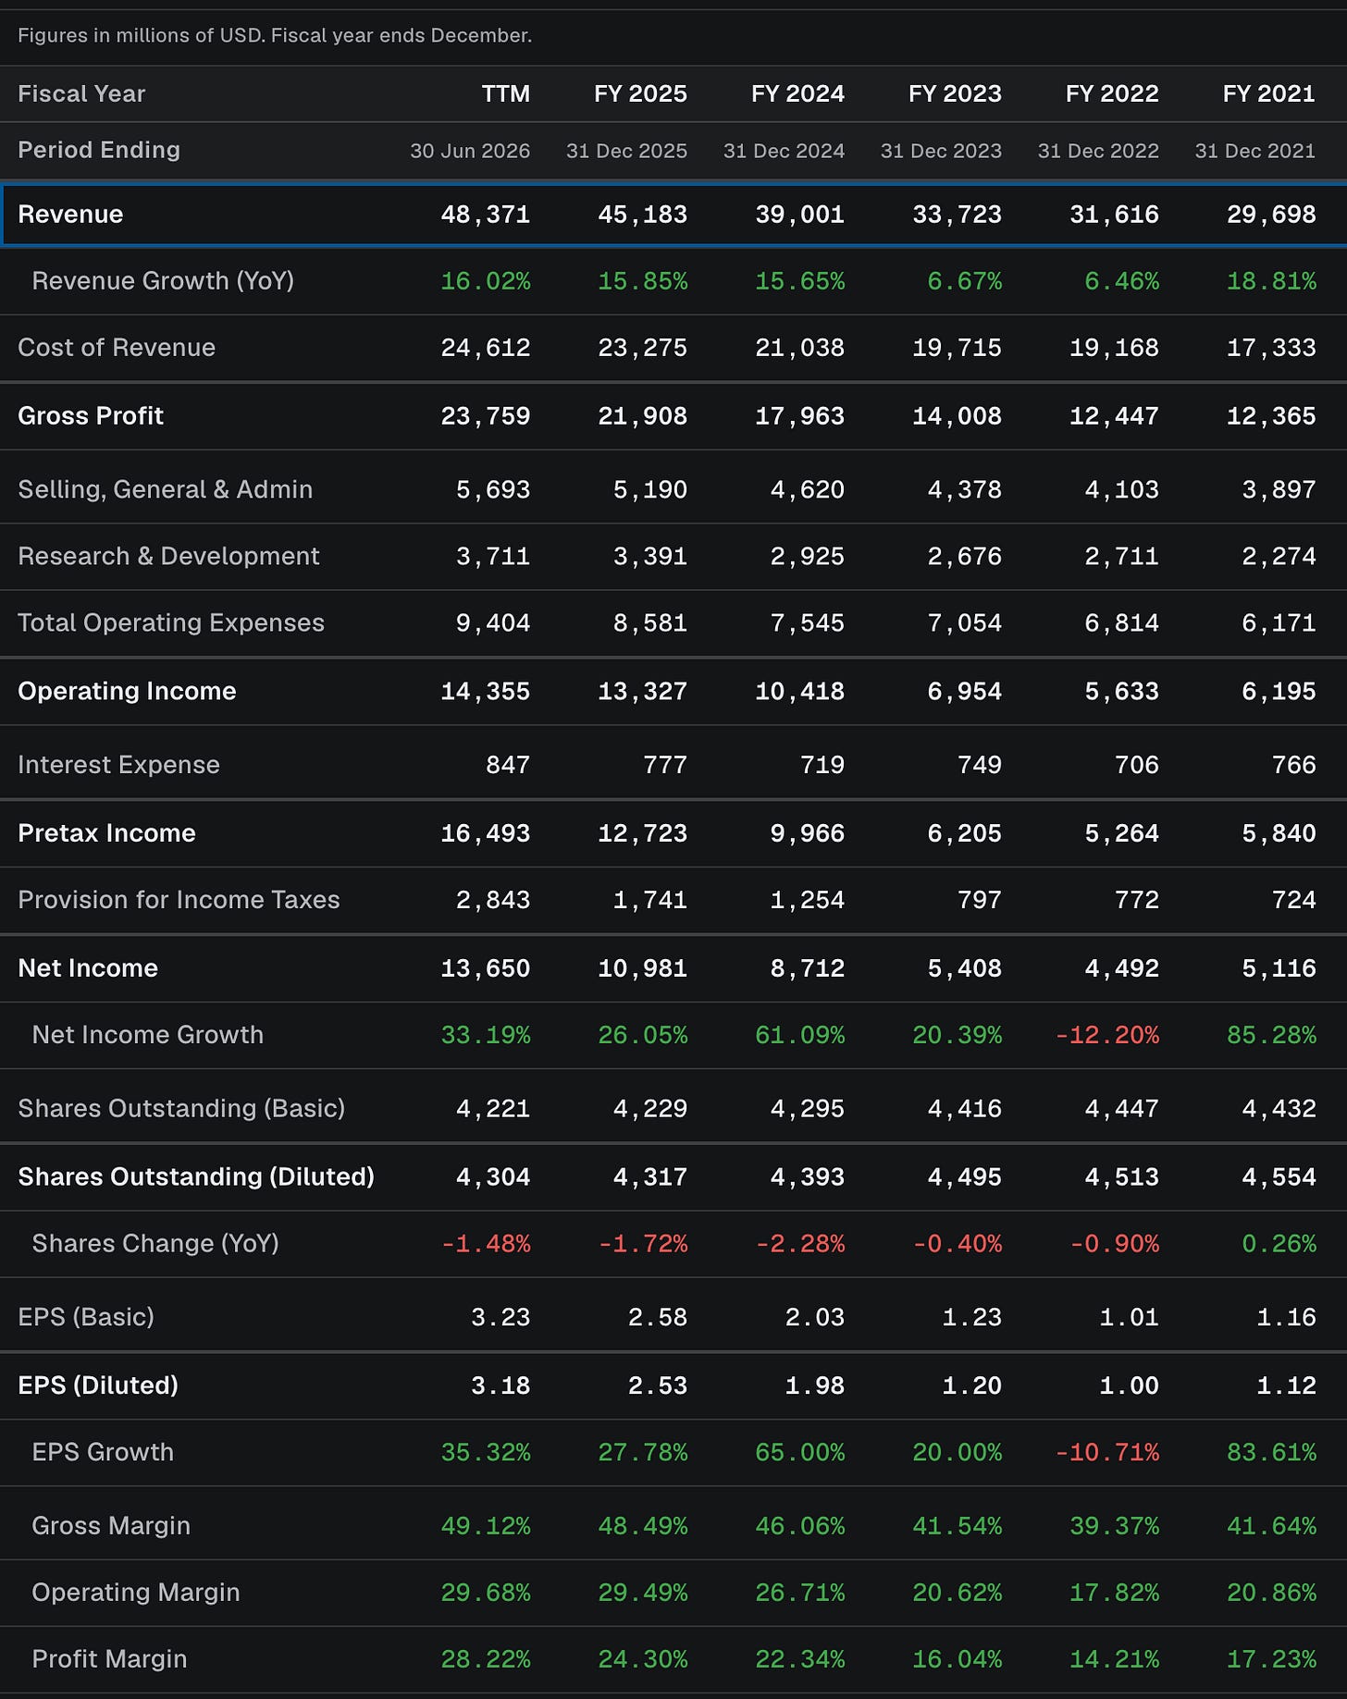
Task: Select TTM operating income 14,355
Action: coord(486,692)
